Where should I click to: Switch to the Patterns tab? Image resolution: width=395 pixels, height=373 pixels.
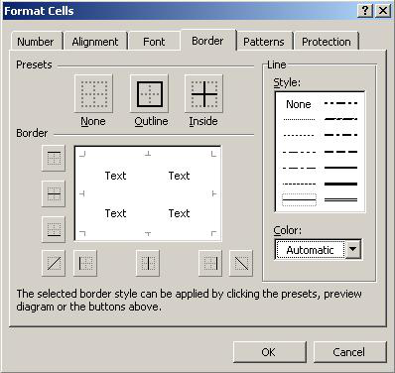264,42
